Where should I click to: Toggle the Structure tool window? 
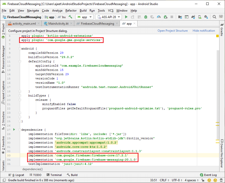coord(3,120)
